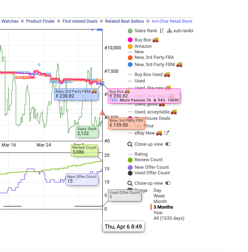Screen dimensions: 248x252
Task: Click the Mar 24 axis label
Action: (44, 145)
